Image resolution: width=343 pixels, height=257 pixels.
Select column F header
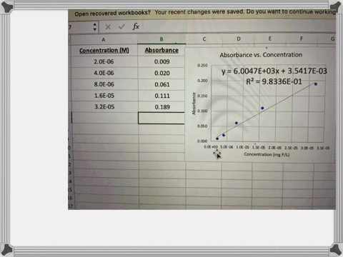coord(302,39)
